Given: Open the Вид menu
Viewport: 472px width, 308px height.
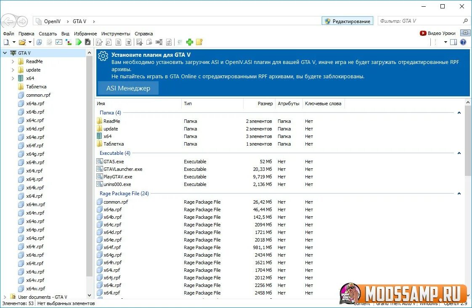Looking at the screenshot, I should click(x=65, y=34).
